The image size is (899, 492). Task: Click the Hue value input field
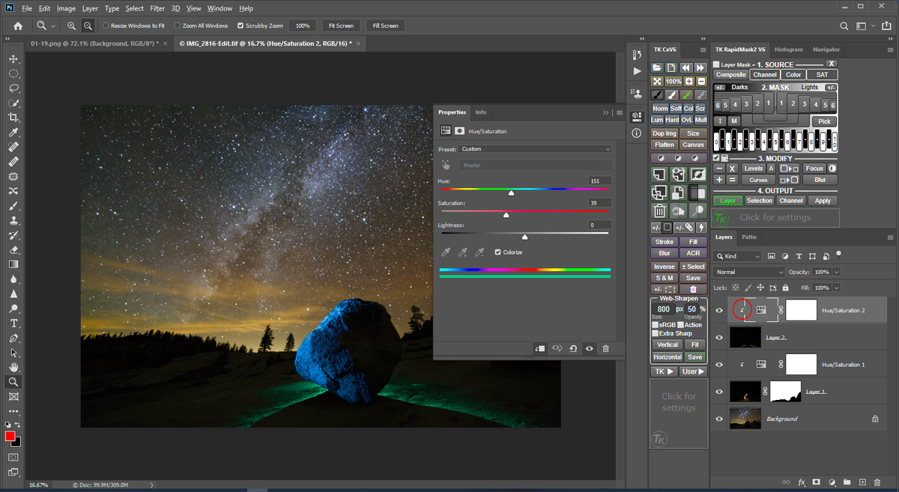tap(600, 180)
